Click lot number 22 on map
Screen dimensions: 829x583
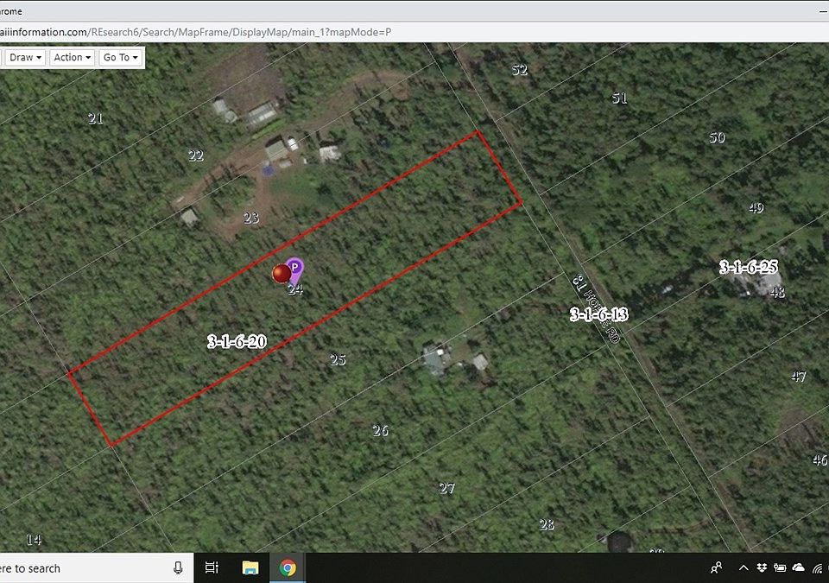pyautogui.click(x=196, y=155)
